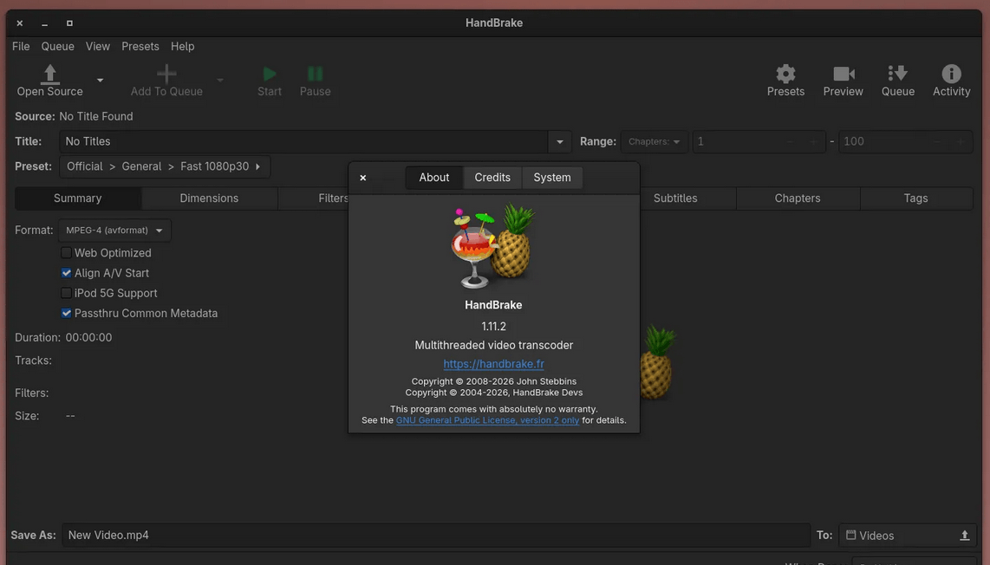
Task: Switch to the Credits tab
Action: (492, 178)
